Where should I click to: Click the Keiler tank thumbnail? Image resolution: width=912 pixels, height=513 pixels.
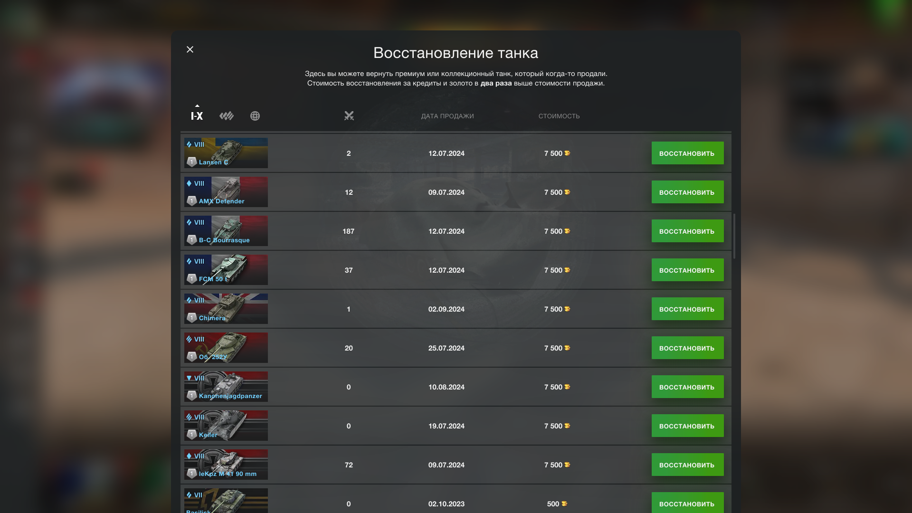226,426
